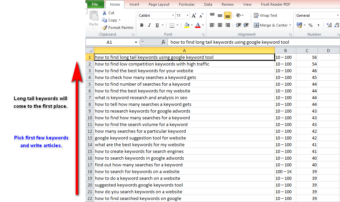This screenshot has height=202, width=340.
Task: Click the formula bar text
Action: 230,42
